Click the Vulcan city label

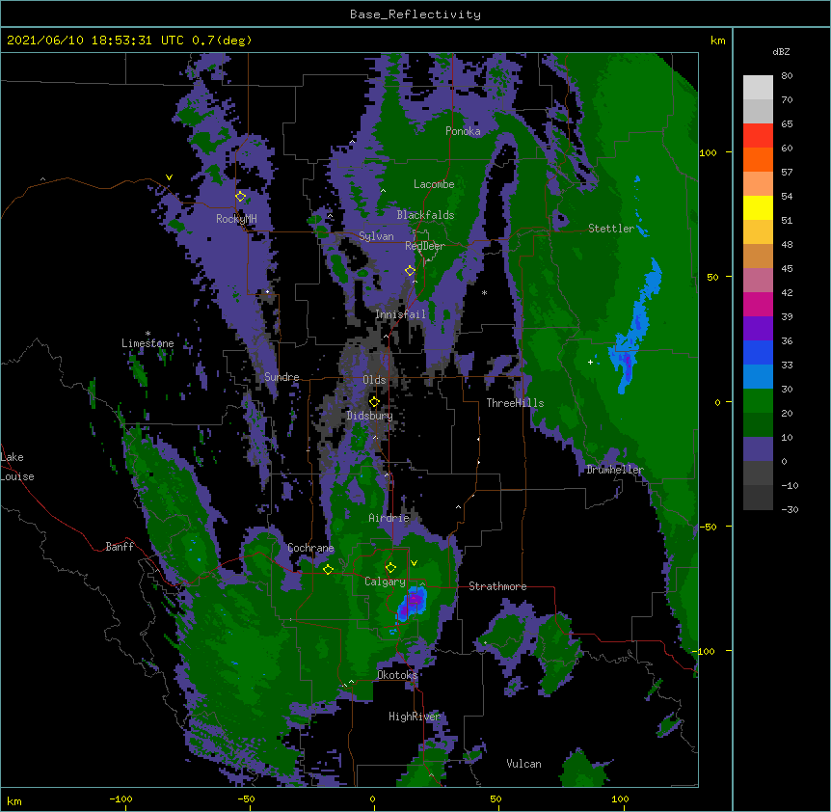tap(523, 764)
